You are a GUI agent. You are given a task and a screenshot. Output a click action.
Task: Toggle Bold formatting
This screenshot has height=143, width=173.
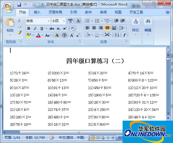pos(29,28)
